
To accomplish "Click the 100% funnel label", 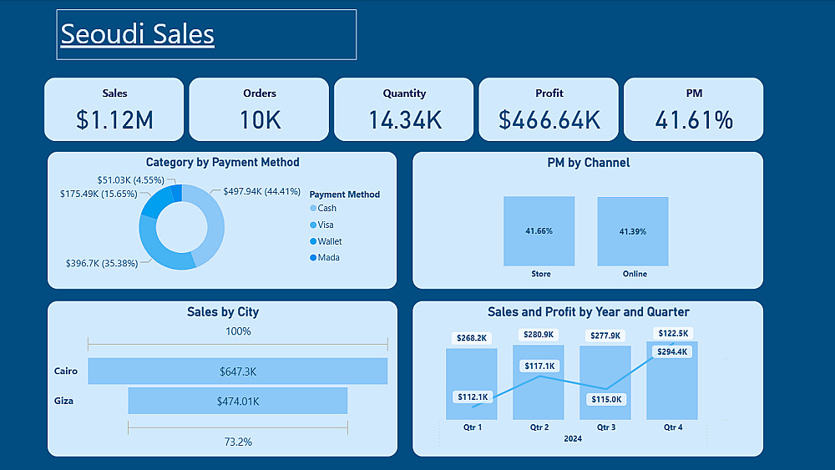I will (x=238, y=331).
